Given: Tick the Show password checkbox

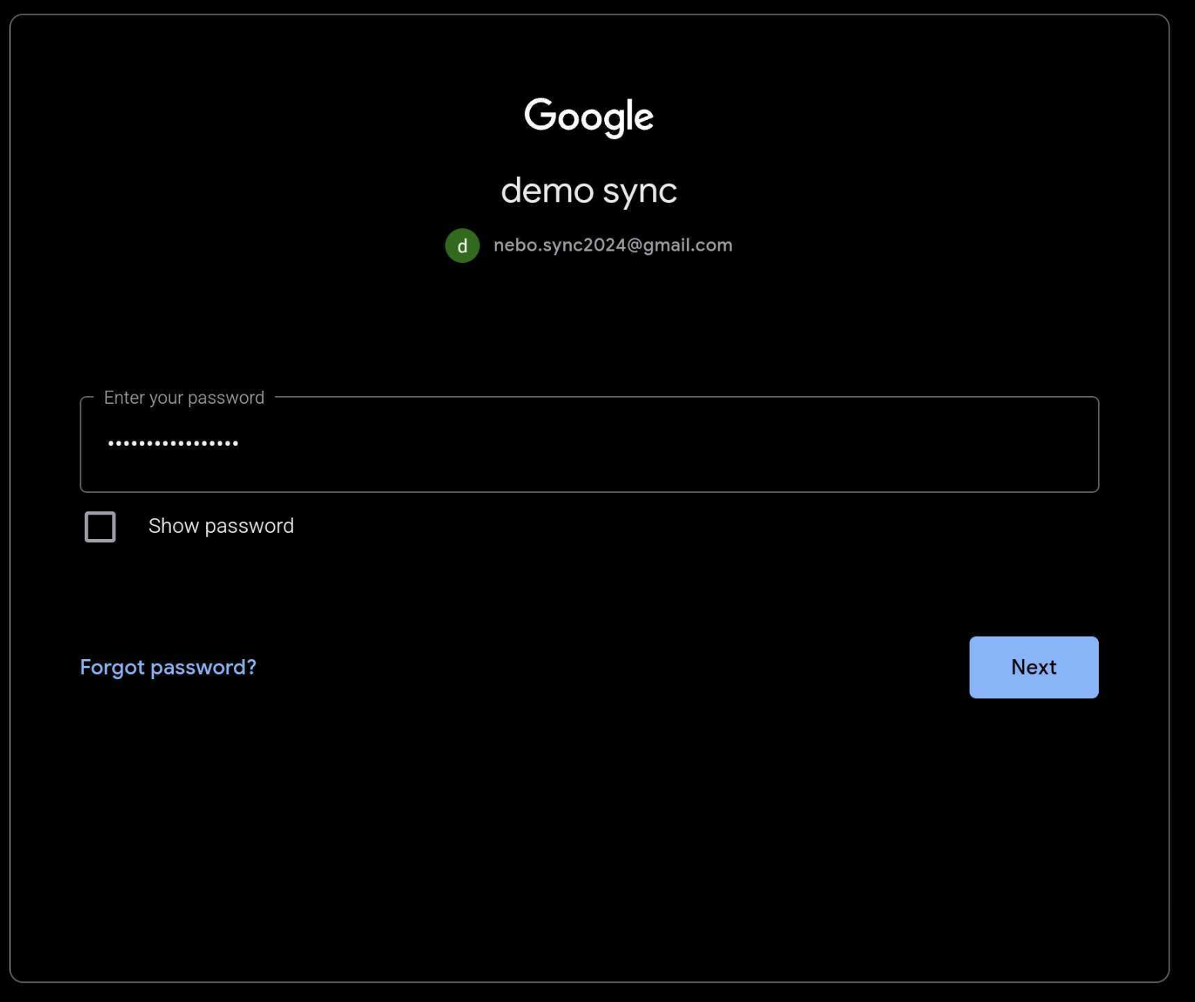Looking at the screenshot, I should click(100, 527).
